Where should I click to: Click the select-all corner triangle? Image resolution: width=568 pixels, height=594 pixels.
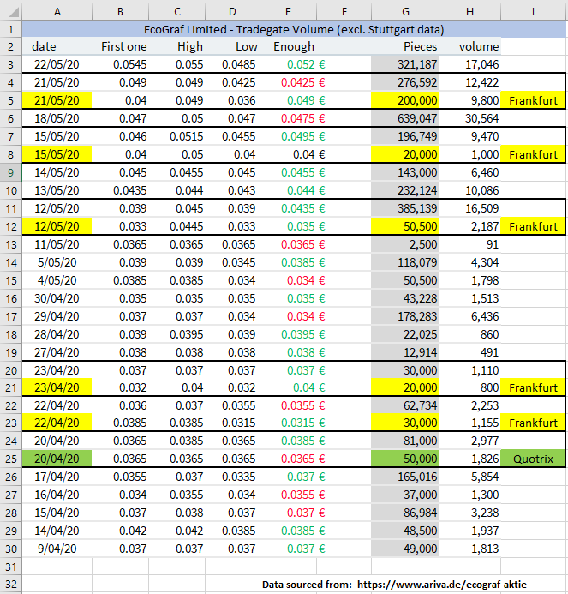coord(13,13)
